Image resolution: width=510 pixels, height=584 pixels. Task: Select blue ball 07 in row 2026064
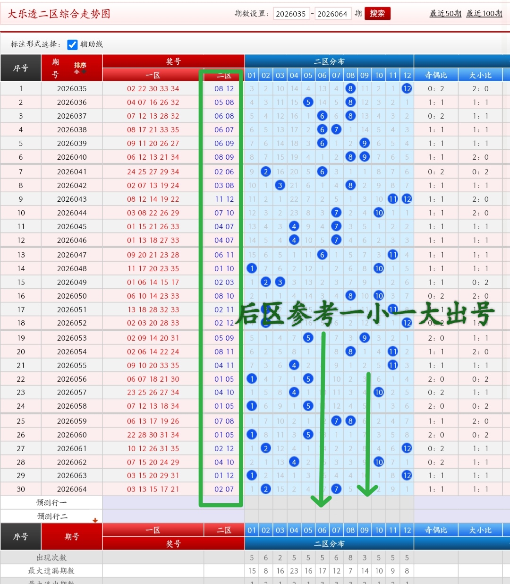point(336,489)
